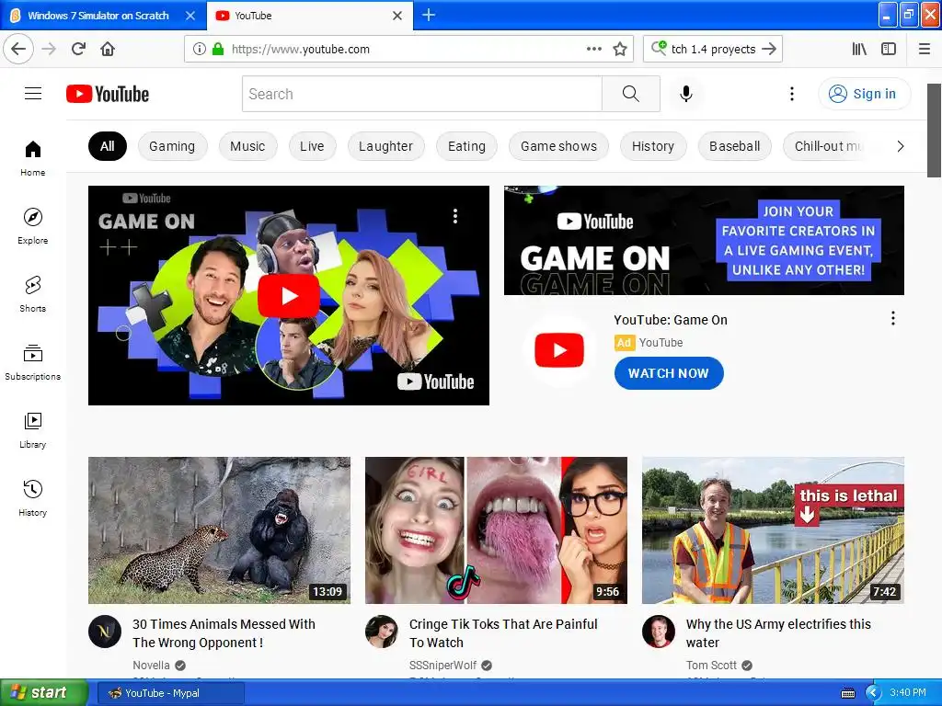942x706 pixels.
Task: Click the Sign in button
Action: pos(864,94)
